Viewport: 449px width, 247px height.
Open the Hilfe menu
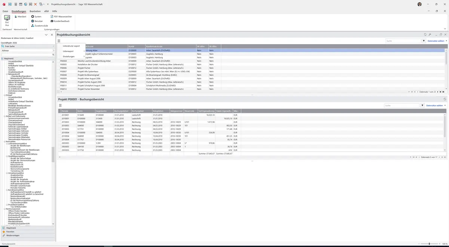coord(55,11)
